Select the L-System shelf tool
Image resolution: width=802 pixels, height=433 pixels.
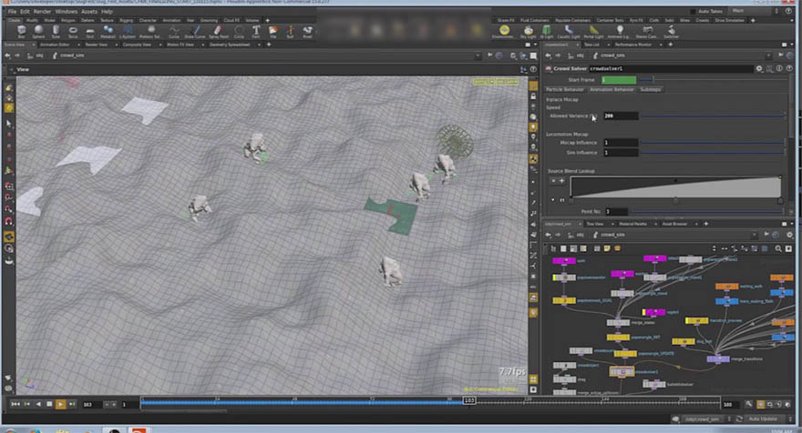(128, 32)
